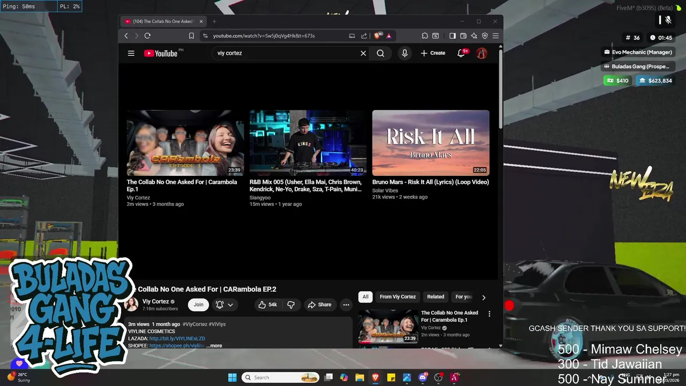This screenshot has width=686, height=386.
Task: Open Viy Cortez channel name under video title
Action: (155, 301)
